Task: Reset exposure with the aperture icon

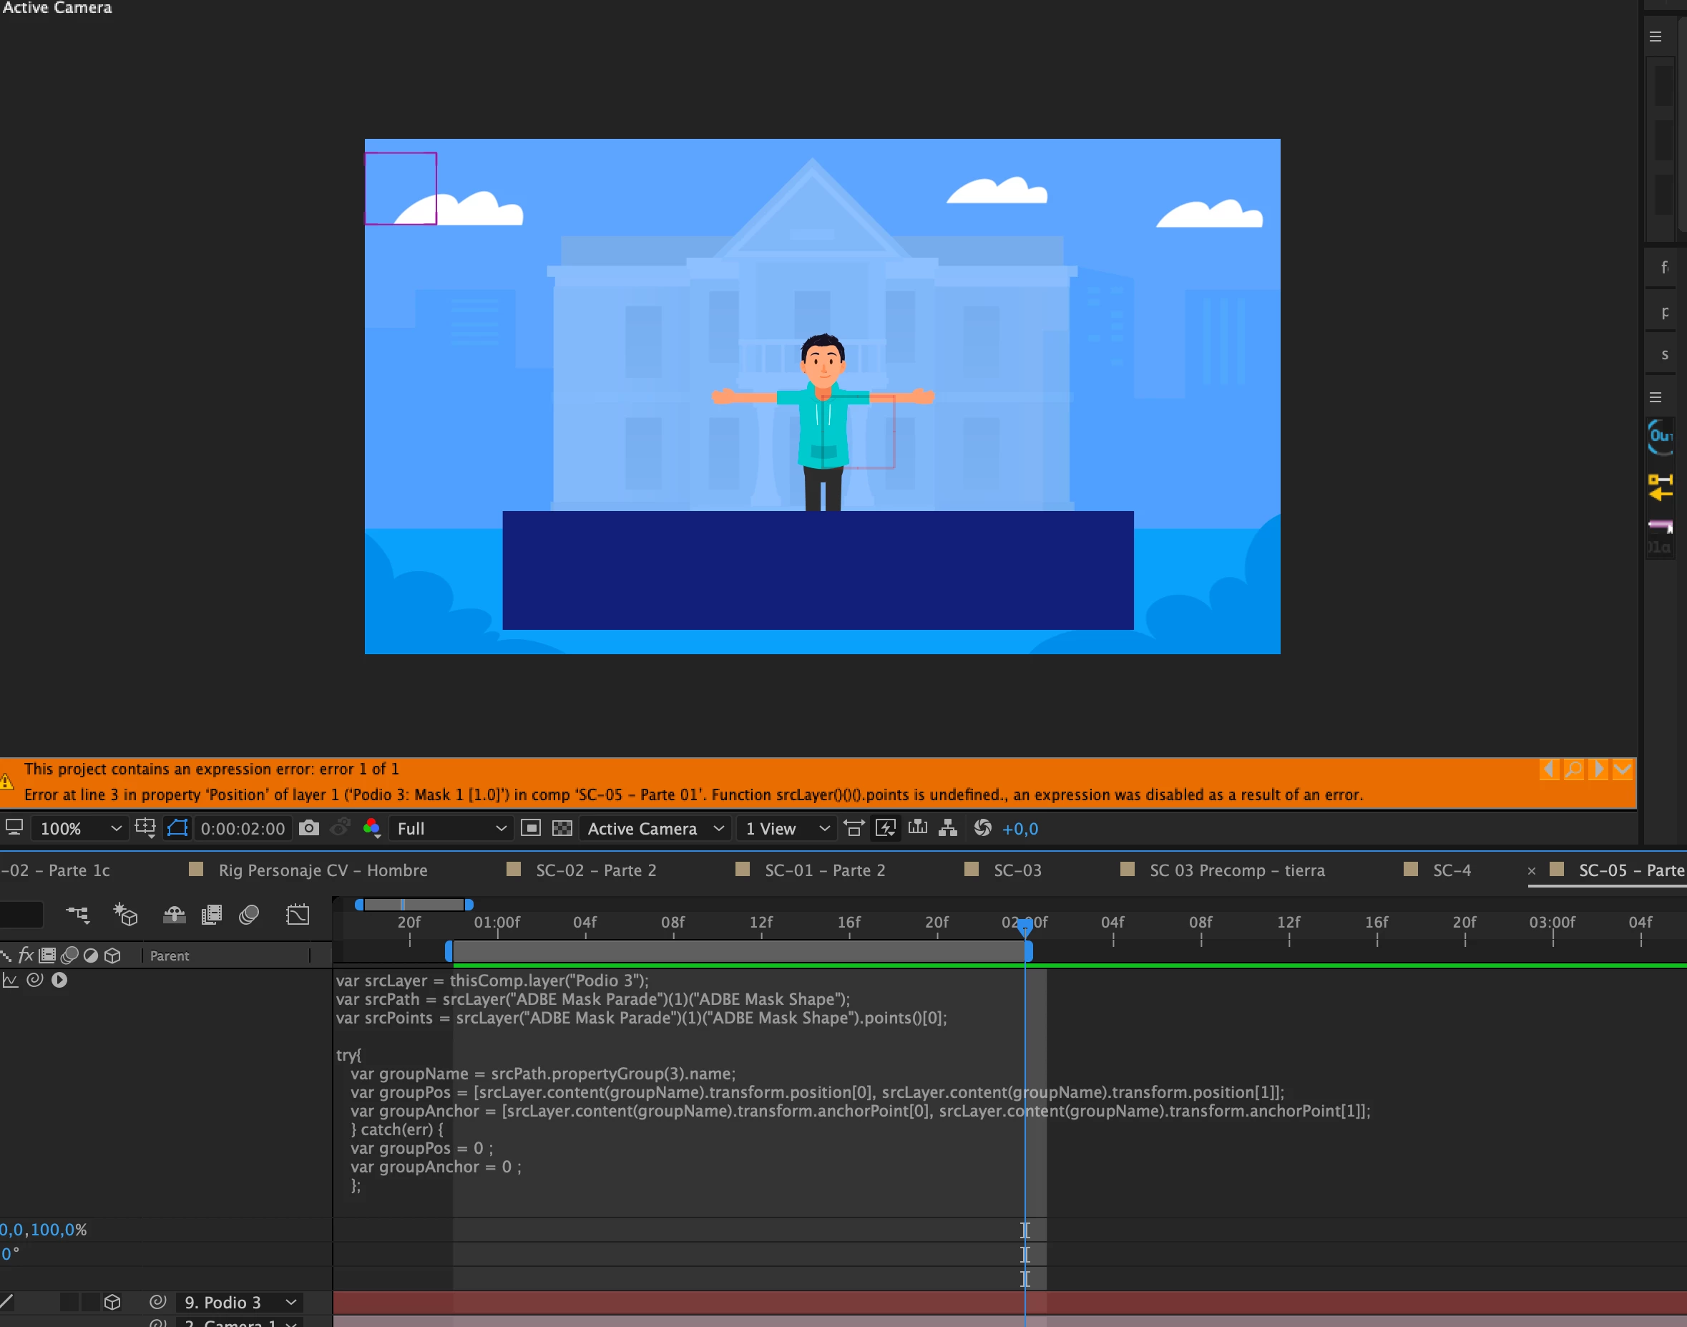Action: [x=982, y=828]
